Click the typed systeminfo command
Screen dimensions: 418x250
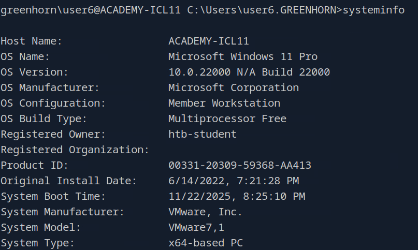[374, 10]
